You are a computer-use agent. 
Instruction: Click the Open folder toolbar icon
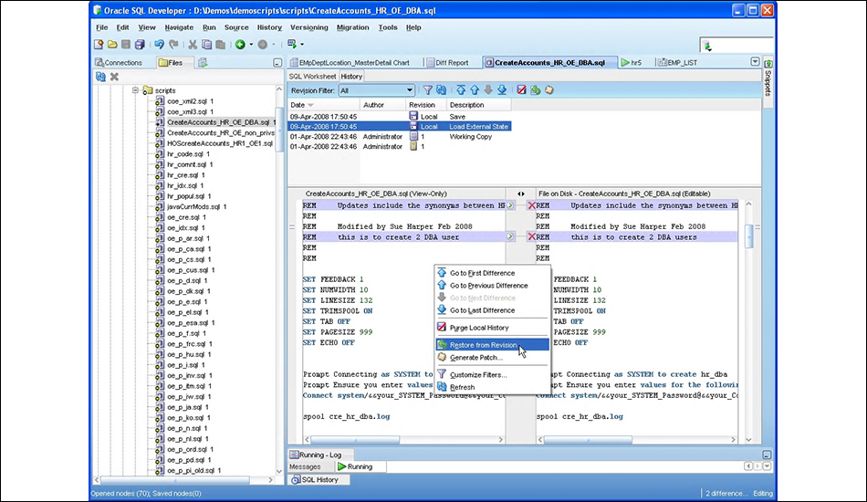point(112,44)
